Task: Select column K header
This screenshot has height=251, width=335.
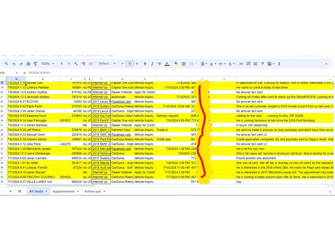Action: 224,79
